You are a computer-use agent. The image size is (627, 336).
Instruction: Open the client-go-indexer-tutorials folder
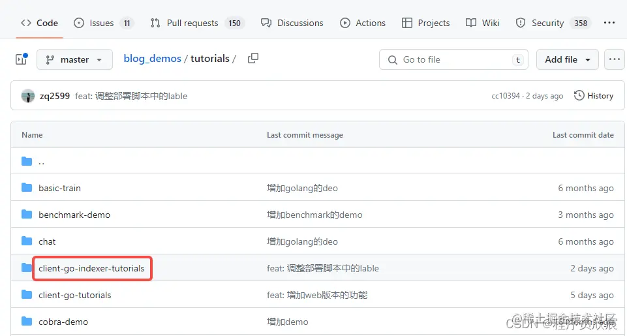click(91, 268)
